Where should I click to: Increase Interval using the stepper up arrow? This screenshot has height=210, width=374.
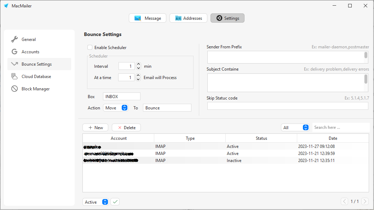[x=138, y=64]
